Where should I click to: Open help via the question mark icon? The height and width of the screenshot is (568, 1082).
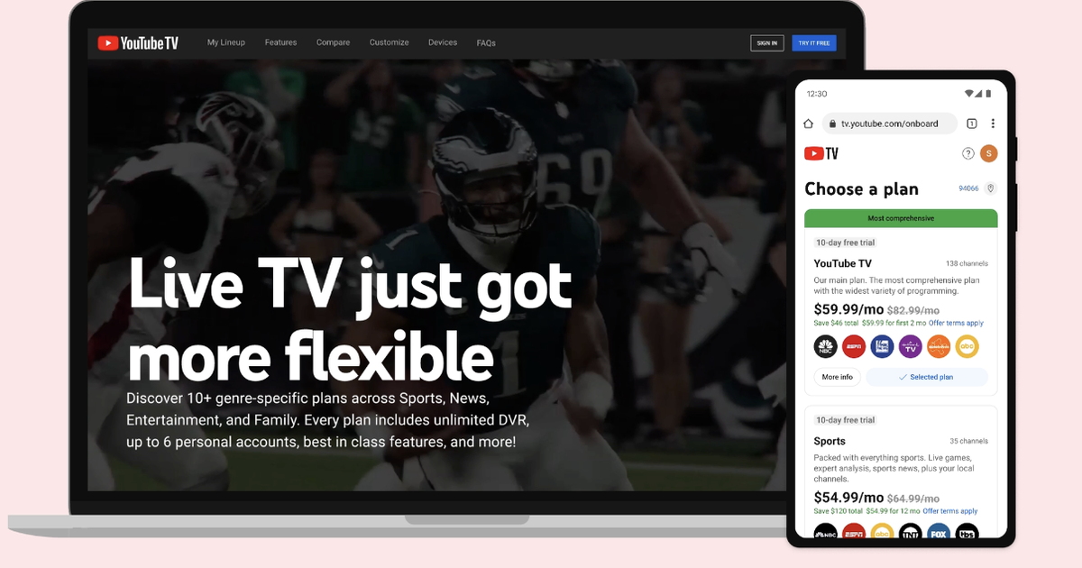tap(967, 153)
